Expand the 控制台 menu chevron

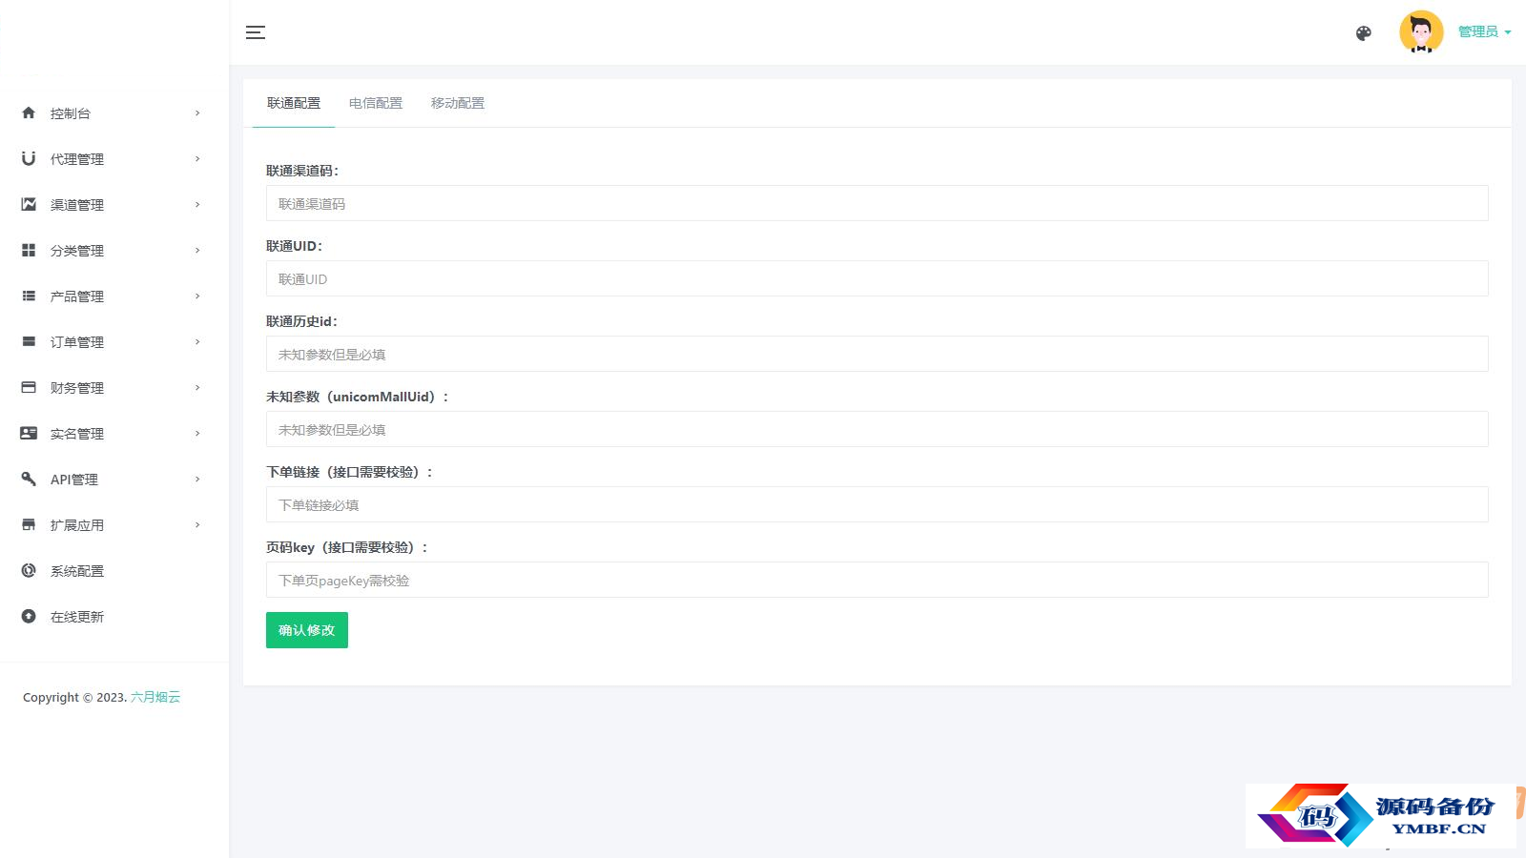click(x=197, y=112)
